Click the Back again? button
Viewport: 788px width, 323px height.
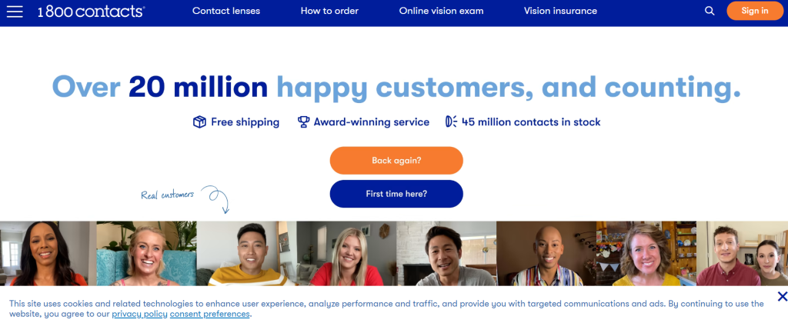396,161
